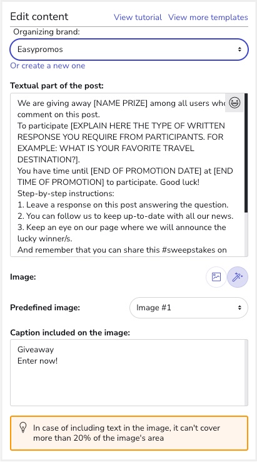Viewport: 257px width, 462px height.
Task: Select the upload image icon button
Action: tap(216, 277)
